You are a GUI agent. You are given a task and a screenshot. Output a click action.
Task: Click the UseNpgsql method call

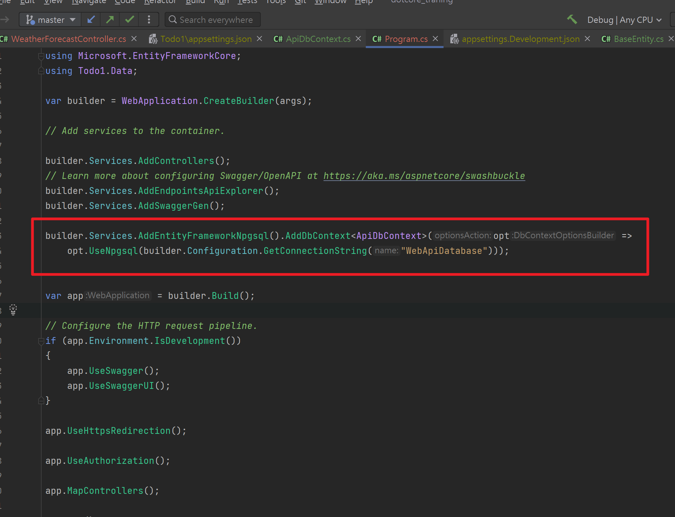coord(114,251)
